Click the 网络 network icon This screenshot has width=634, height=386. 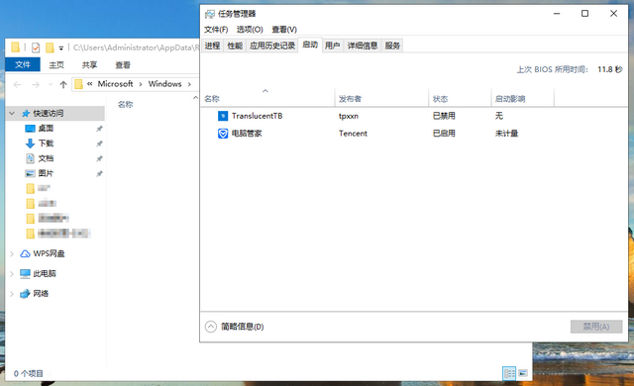[x=25, y=294]
